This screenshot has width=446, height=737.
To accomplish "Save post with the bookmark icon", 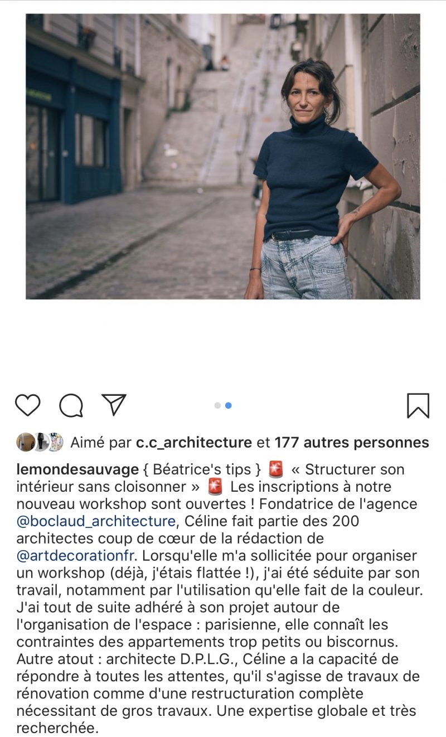I will [x=418, y=405].
